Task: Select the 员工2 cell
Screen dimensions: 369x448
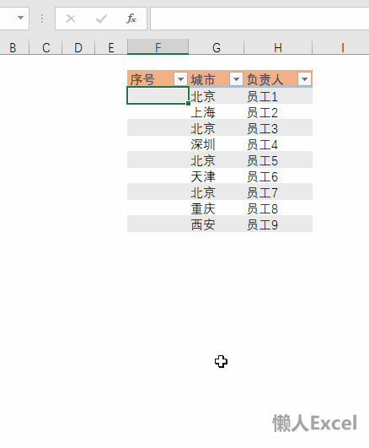Action: point(278,111)
